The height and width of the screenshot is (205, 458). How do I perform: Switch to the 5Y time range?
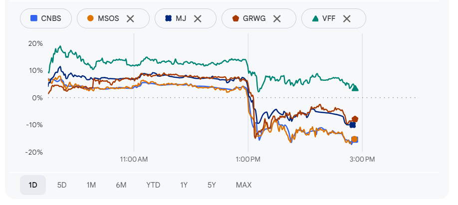(x=212, y=185)
